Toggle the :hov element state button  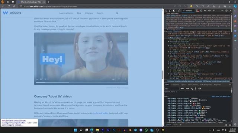coord(182,89)
